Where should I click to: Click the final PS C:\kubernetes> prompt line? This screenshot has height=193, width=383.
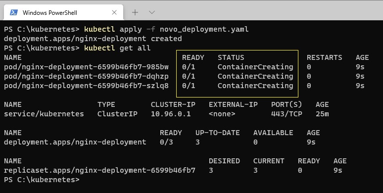(42, 180)
